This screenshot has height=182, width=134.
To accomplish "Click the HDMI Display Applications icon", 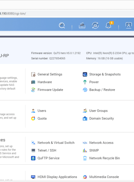I will pos(33,177).
